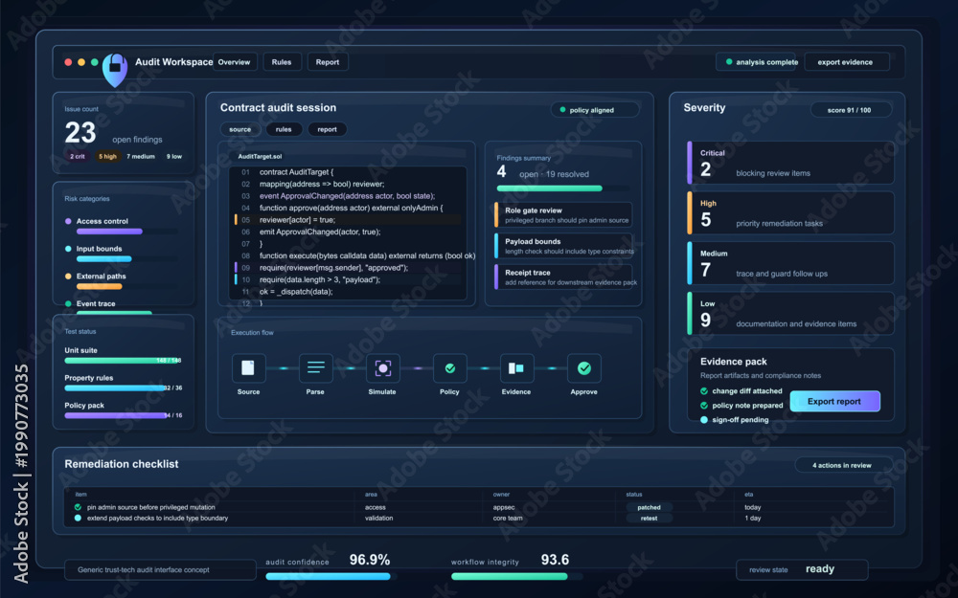
Task: Click the sign-off pending status dot
Action: pyautogui.click(x=704, y=420)
